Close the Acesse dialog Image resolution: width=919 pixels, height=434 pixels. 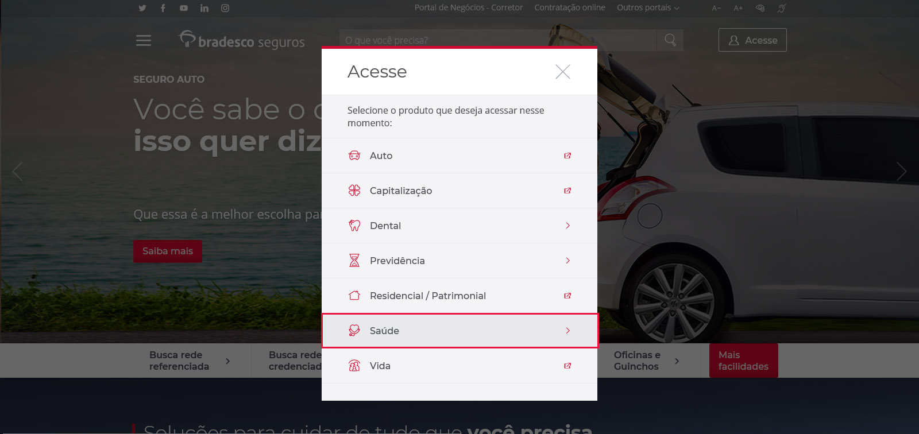(x=563, y=72)
